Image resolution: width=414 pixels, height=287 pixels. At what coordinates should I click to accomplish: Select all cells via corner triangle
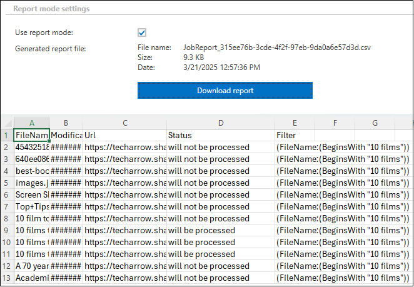coord(7,123)
